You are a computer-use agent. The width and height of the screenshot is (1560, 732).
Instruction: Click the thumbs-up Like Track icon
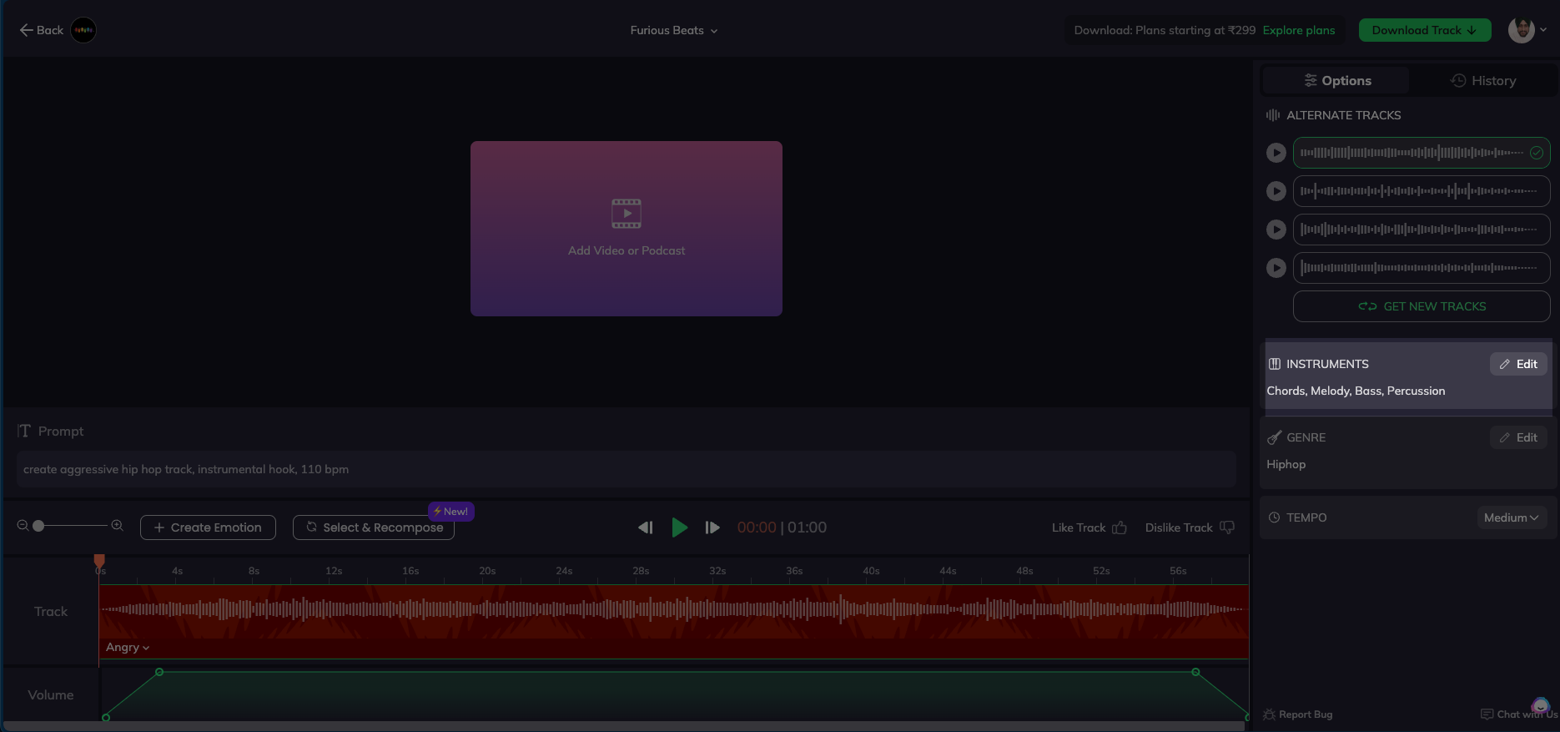(1120, 528)
